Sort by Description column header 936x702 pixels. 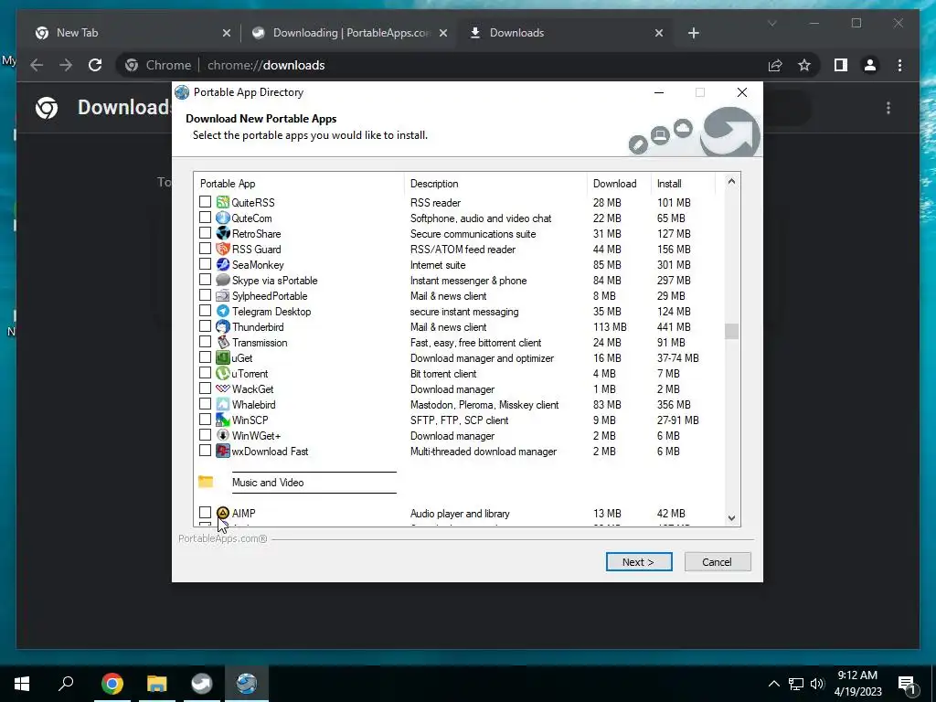[x=495, y=183]
